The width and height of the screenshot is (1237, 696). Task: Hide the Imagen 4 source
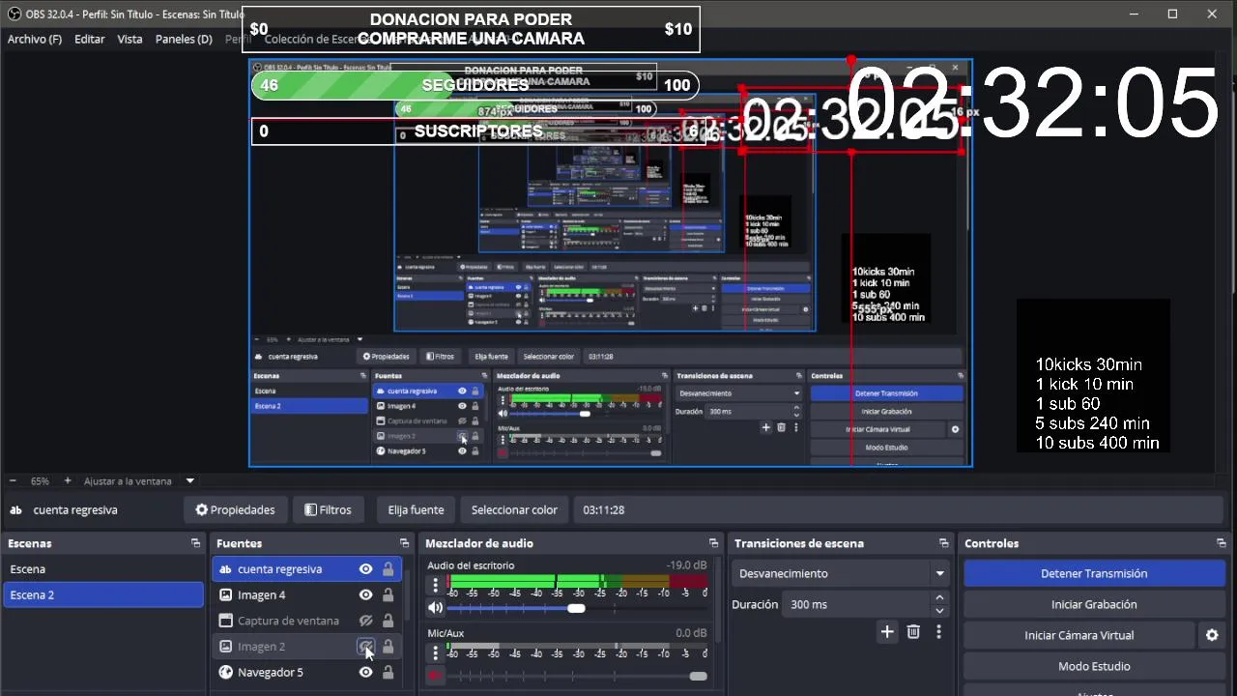point(365,595)
